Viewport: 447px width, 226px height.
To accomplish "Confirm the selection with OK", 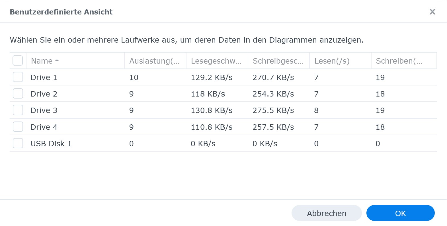I will tap(400, 213).
